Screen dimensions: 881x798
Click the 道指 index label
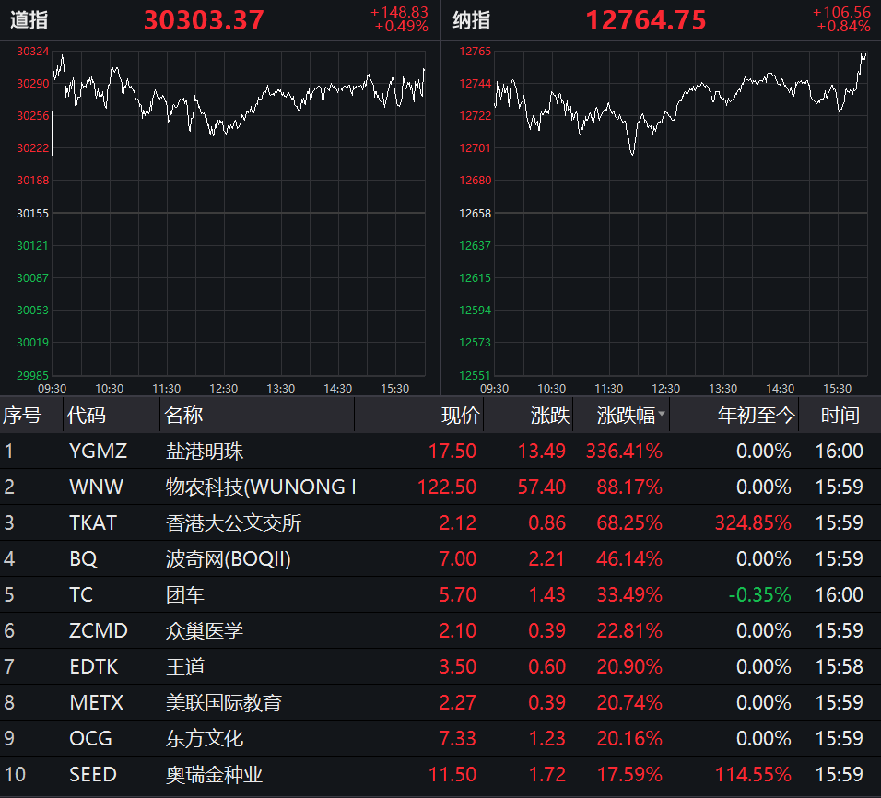(x=29, y=21)
